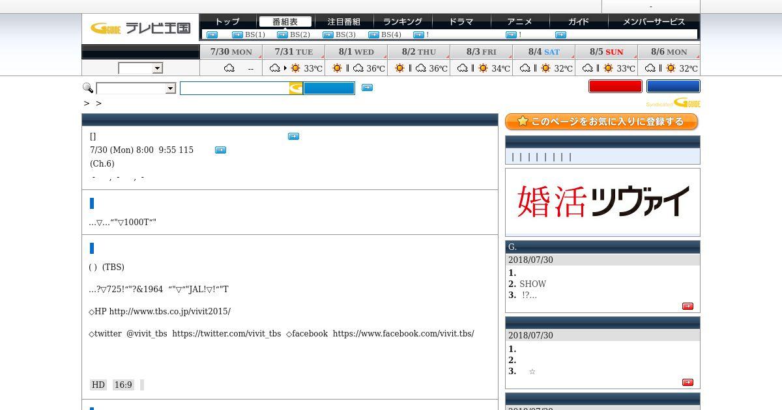The image size is (782, 410).
Task: Click the arrow icon next to the search button
Action: (x=367, y=87)
